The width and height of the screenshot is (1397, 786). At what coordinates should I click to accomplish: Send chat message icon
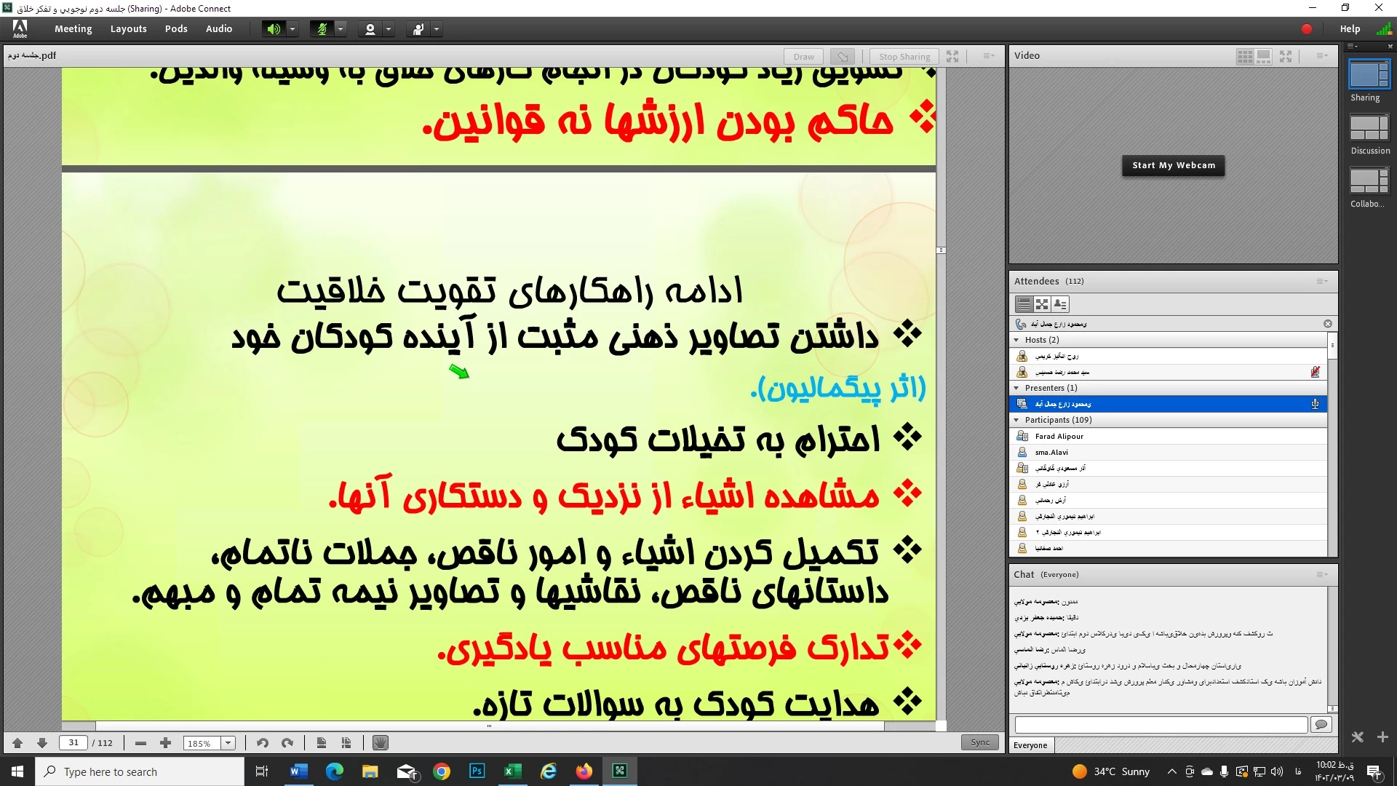(1321, 724)
